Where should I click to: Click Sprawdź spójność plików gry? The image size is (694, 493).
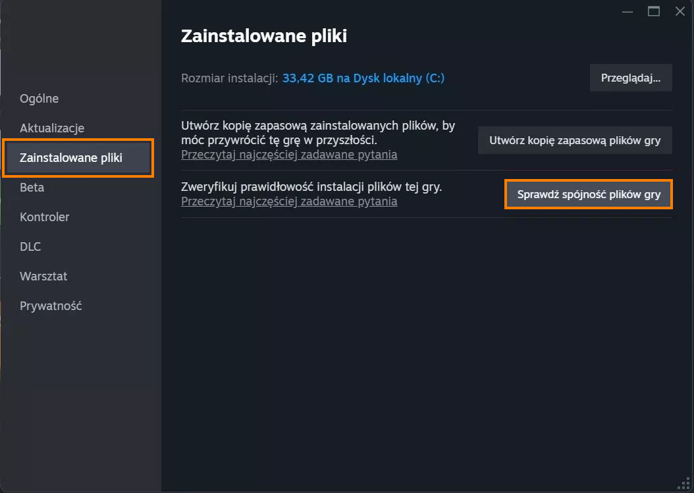point(589,194)
